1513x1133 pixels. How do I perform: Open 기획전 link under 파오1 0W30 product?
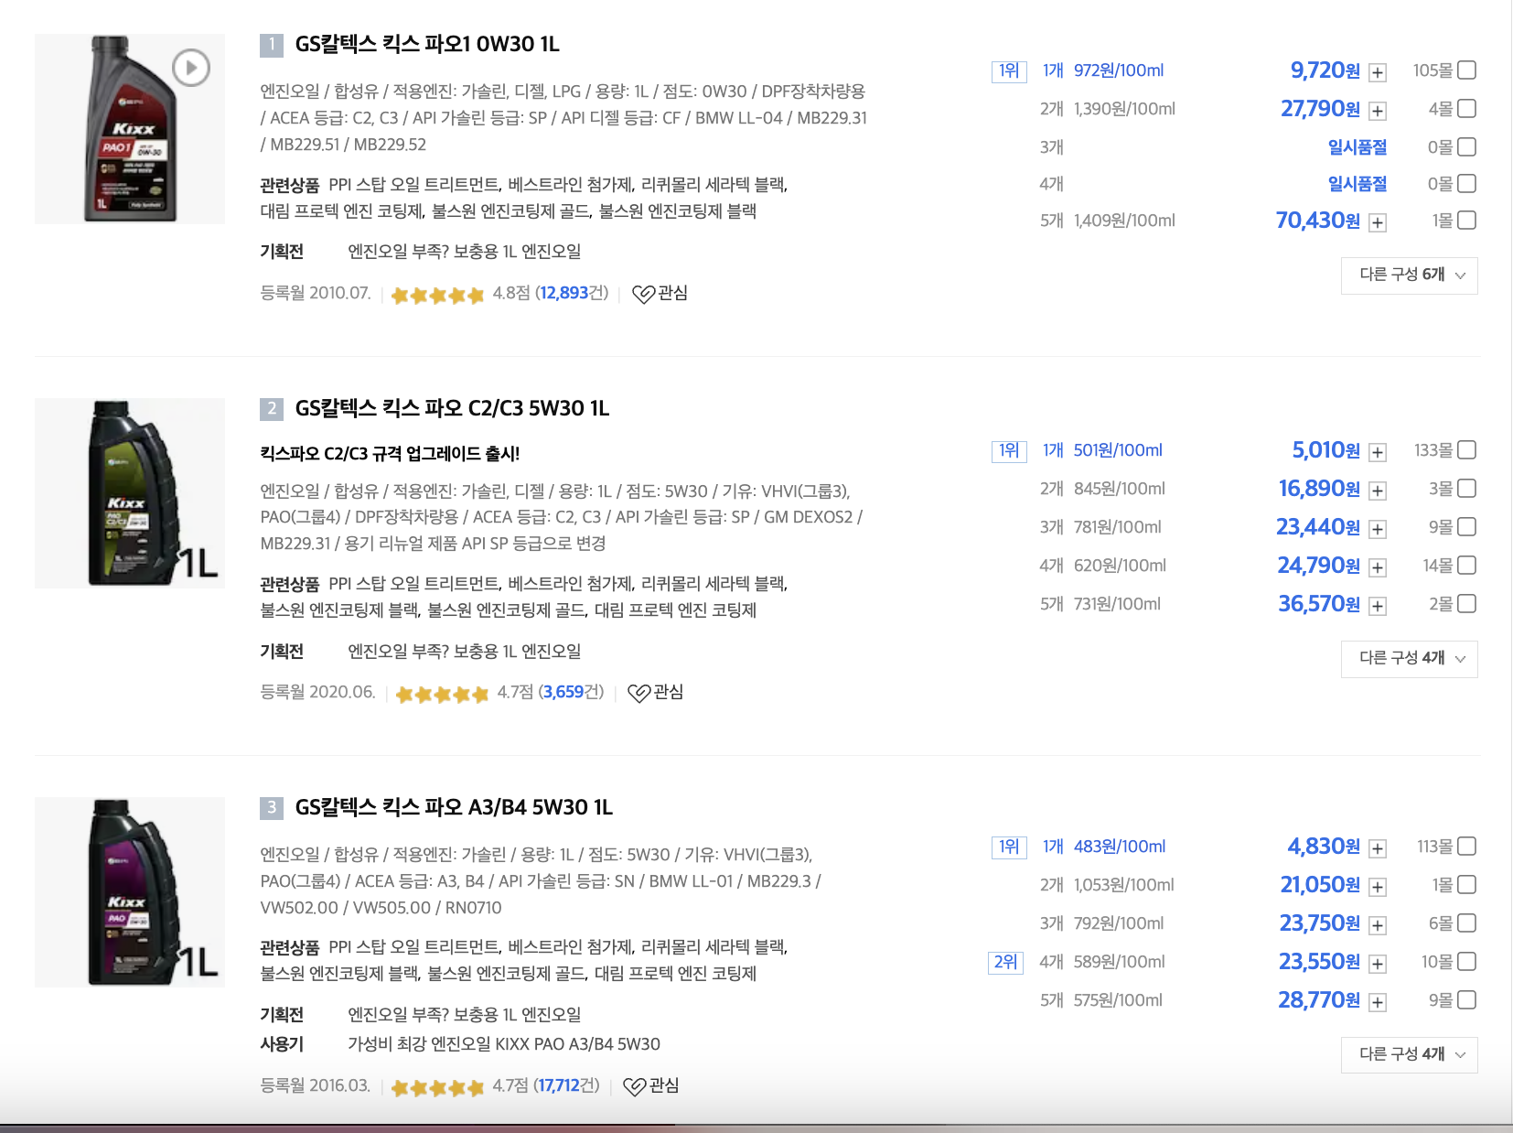click(x=465, y=252)
